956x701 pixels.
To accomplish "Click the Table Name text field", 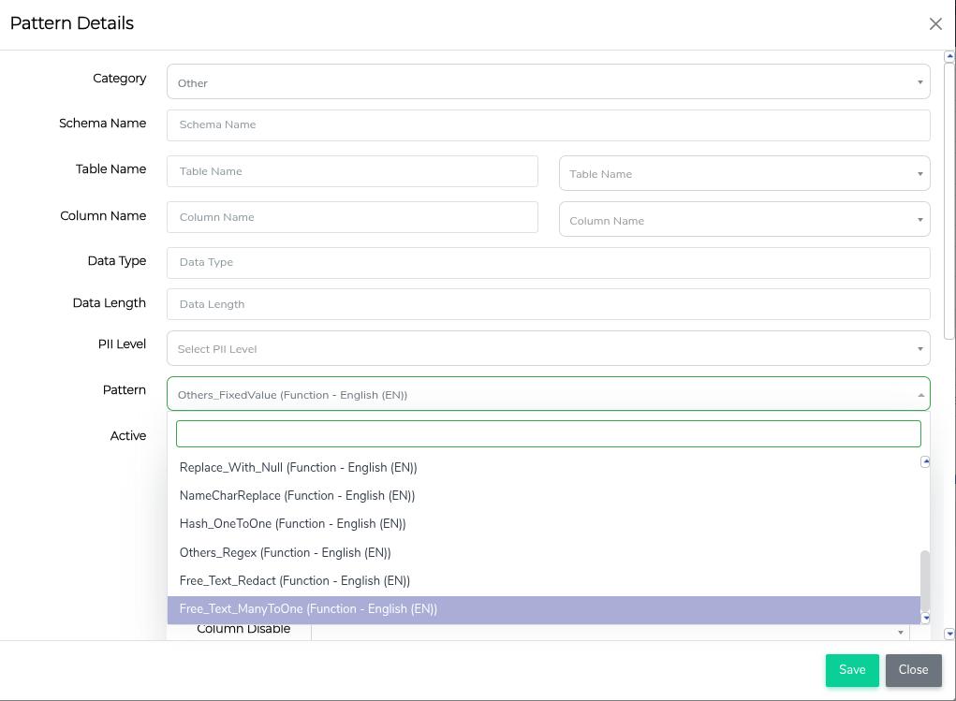I will tap(352, 171).
